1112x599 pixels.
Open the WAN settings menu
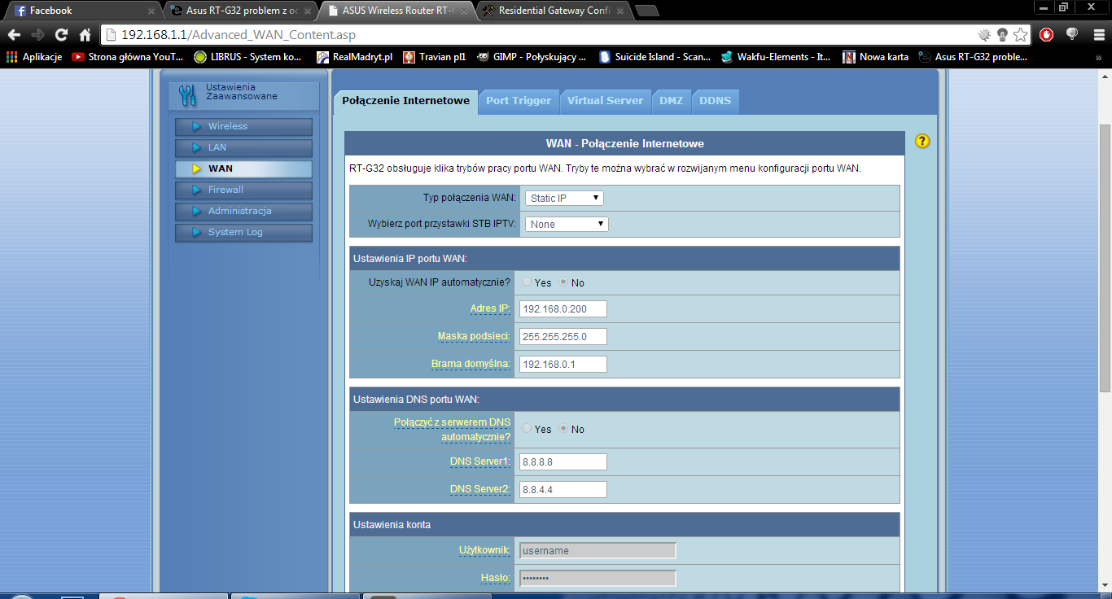tap(243, 168)
